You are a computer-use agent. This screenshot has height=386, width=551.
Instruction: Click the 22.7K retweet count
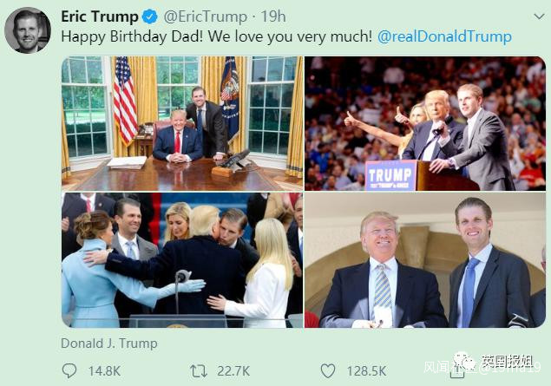click(x=233, y=371)
